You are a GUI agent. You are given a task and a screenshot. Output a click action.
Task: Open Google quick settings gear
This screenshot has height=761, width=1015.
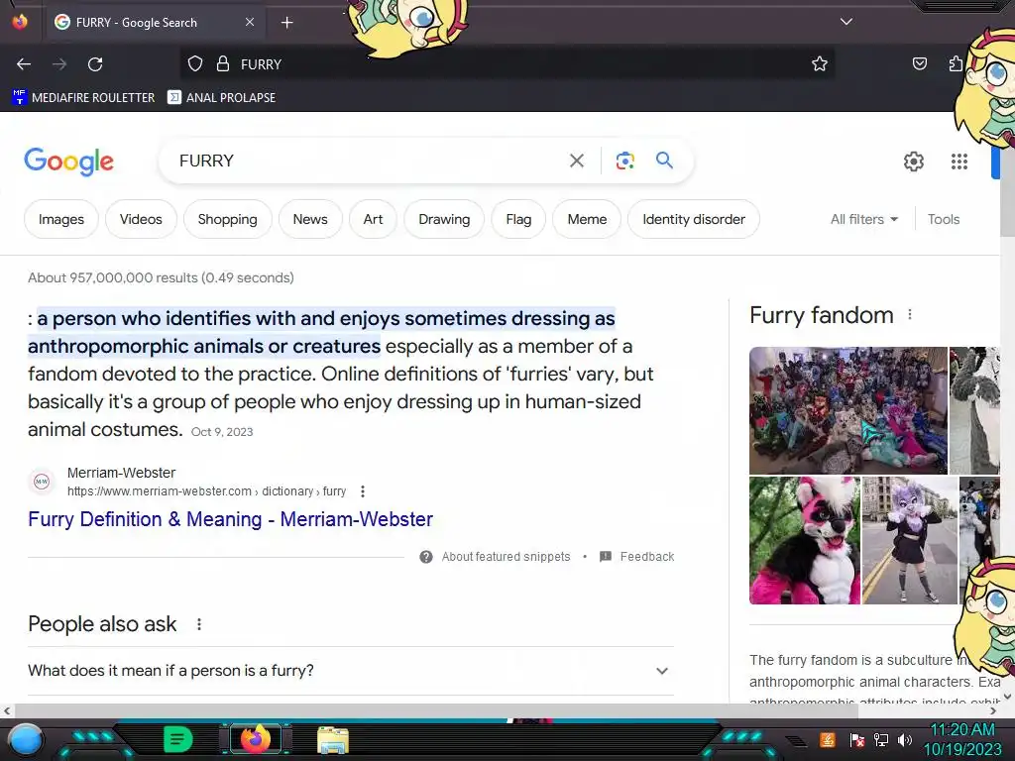pyautogui.click(x=913, y=162)
